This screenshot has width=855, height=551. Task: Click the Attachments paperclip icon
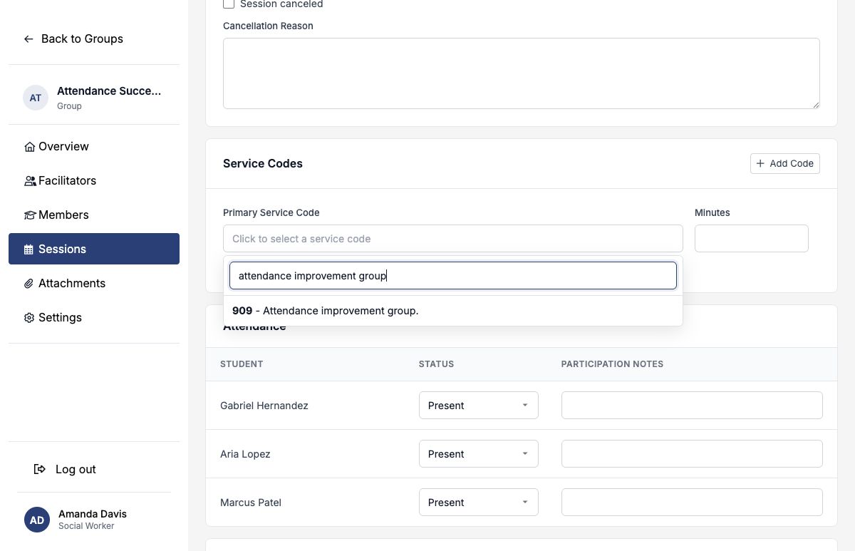coord(29,284)
